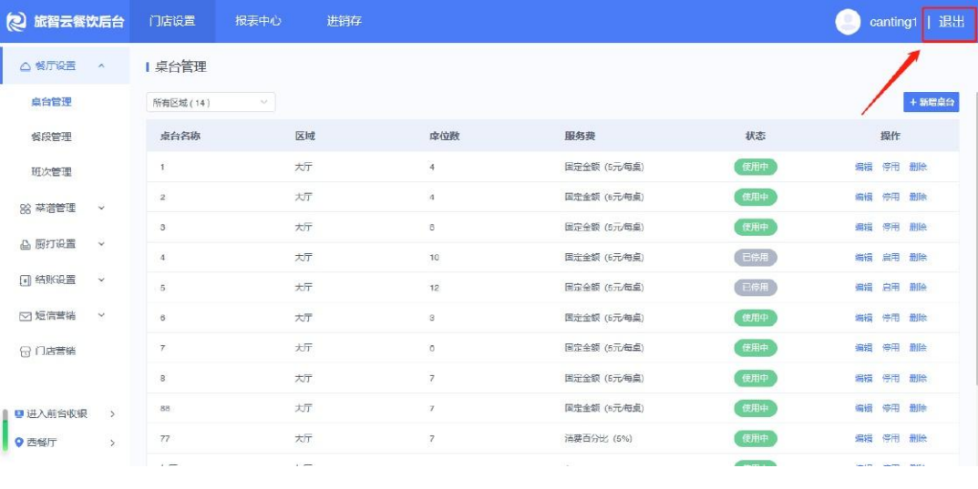978x489 pixels.
Task: Expand the 结账设置 section chevron
Action: 102,280
